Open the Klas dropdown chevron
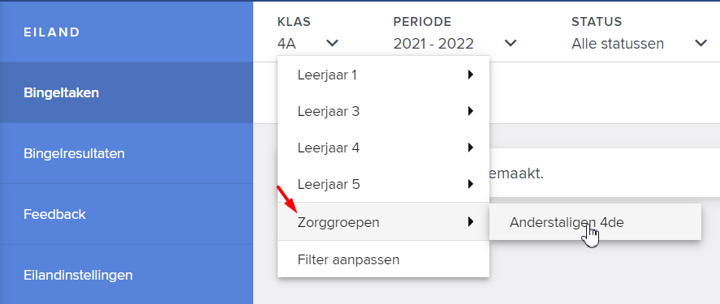720x304 pixels. click(x=332, y=43)
